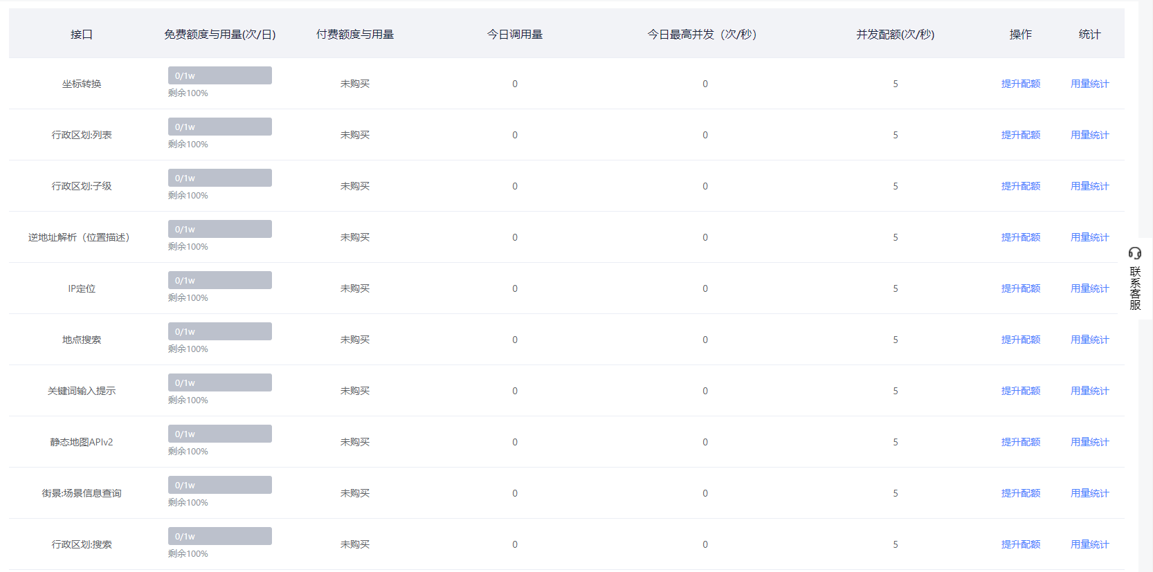Click 未购买 in the 坐标转换 row
Viewport: 1153px width, 572px height.
coord(355,84)
